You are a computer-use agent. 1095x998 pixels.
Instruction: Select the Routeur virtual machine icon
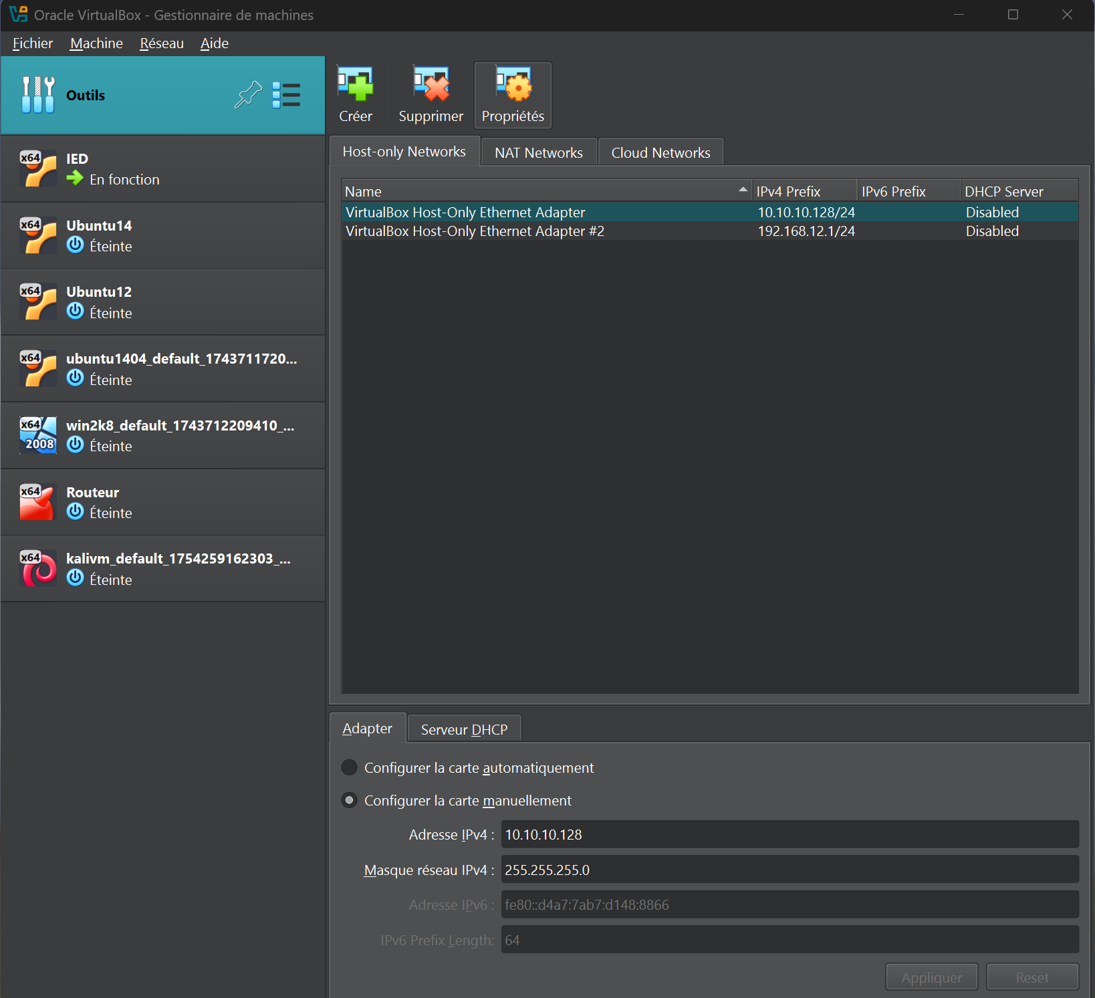(38, 502)
